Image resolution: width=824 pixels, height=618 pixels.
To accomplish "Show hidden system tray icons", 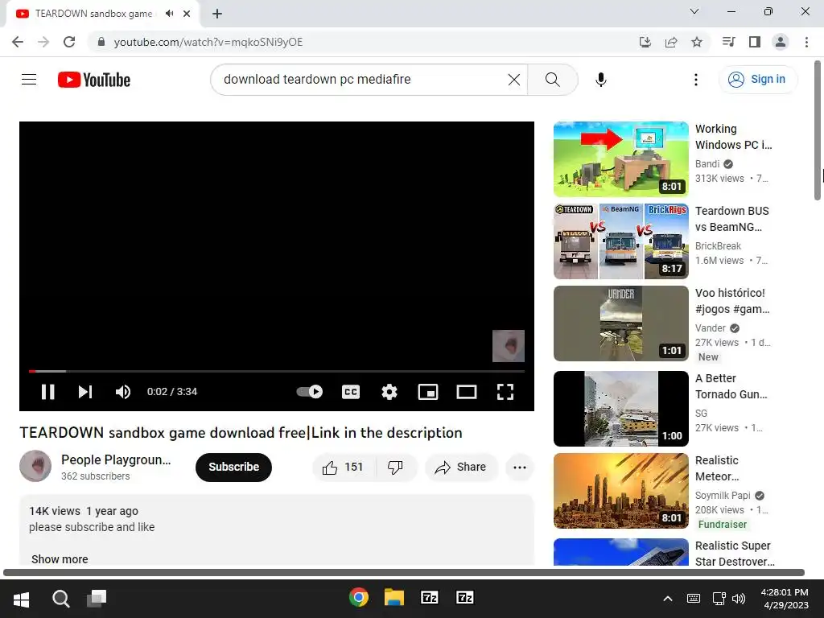I will tap(668, 598).
